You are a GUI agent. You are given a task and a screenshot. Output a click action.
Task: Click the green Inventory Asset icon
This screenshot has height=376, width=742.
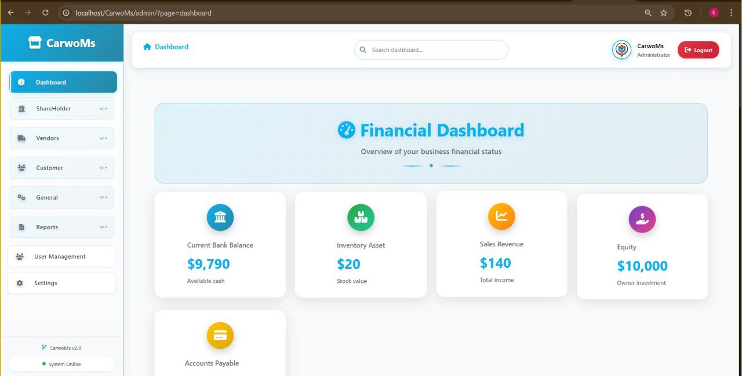click(x=361, y=217)
